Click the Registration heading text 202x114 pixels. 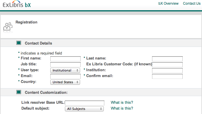pos(26,22)
